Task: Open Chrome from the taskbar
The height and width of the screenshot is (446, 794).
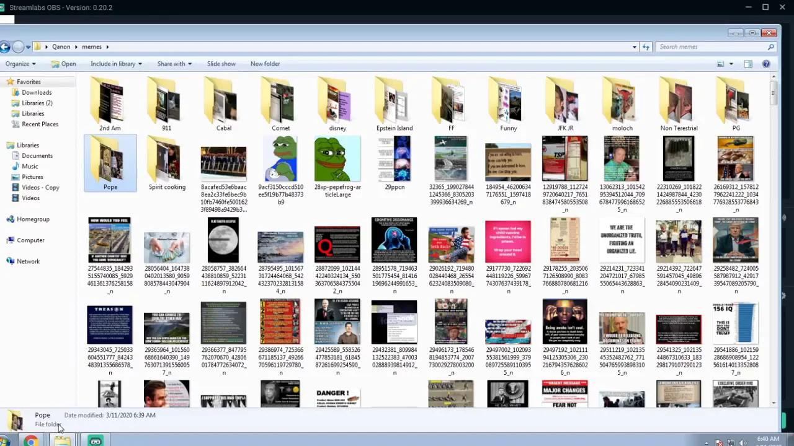Action: click(x=30, y=441)
